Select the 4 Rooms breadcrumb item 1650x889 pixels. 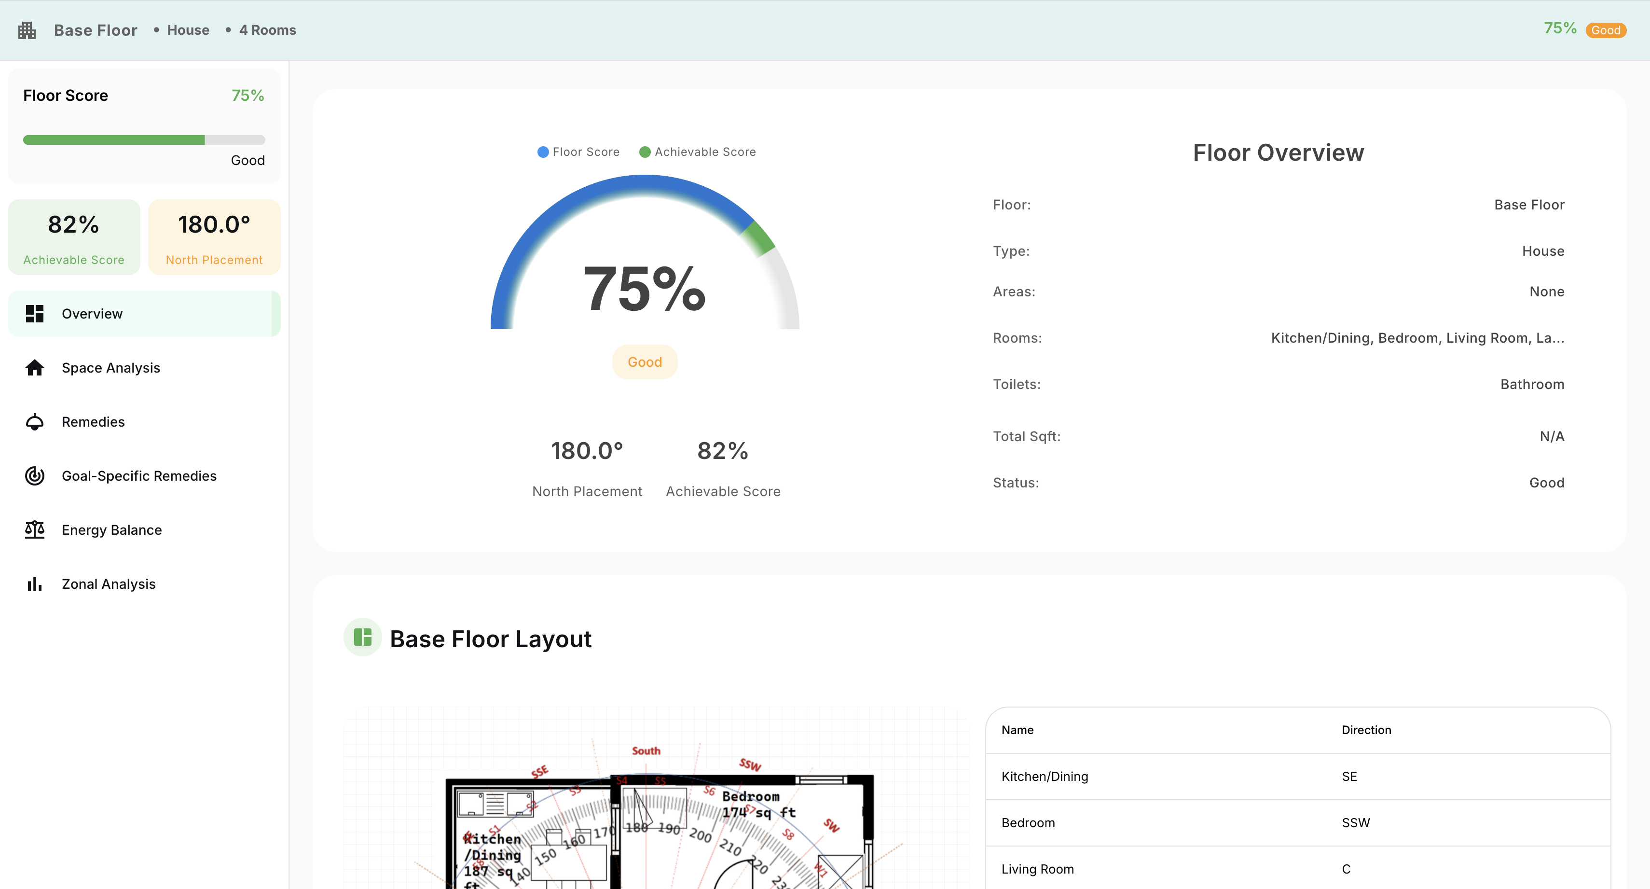[267, 29]
